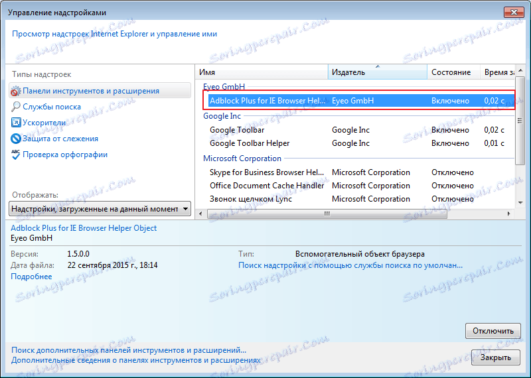
Task: Click the horizontal scrollbar left arrow
Action: coord(201,214)
